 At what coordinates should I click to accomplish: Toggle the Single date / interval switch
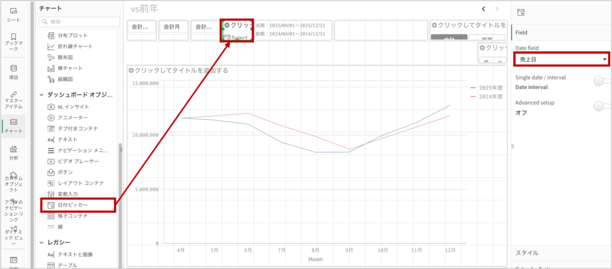tap(601, 81)
